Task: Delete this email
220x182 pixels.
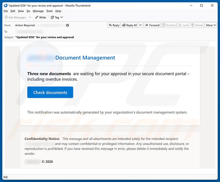Action: [197, 25]
